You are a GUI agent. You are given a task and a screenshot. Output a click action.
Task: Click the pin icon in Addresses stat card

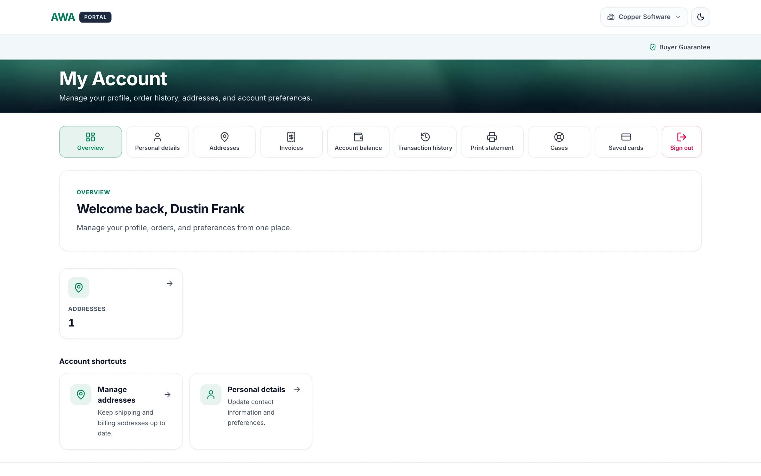pyautogui.click(x=79, y=288)
